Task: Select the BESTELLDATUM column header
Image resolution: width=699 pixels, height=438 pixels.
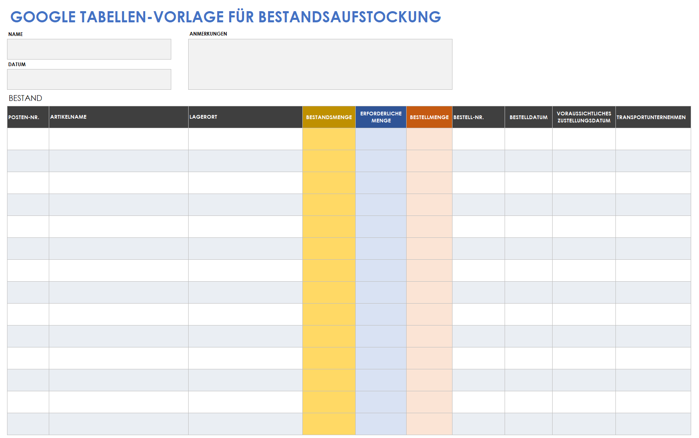Action: pos(529,117)
